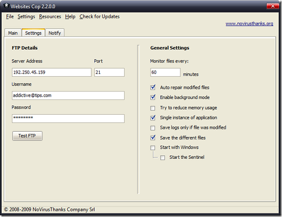282x217 pixels.
Task: Click the Monitor files every minutes field
Action: (165, 72)
